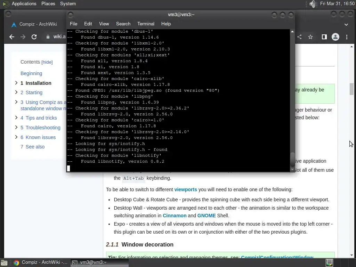Click the terminal scrollbar handle
The width and height of the screenshot is (356, 267).
click(292, 159)
